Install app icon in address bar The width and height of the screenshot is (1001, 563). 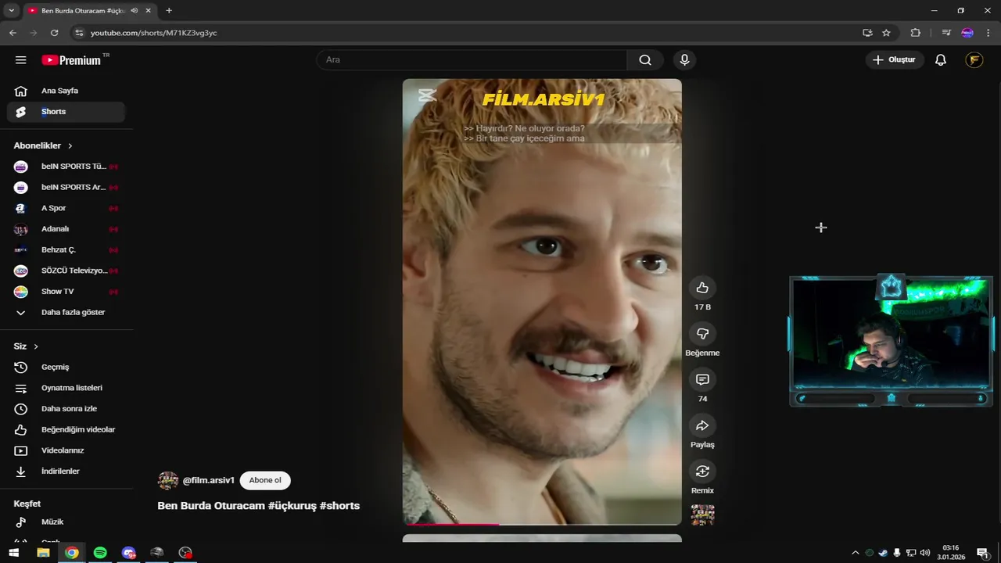coord(867,33)
